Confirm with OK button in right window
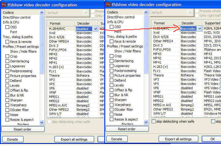221x154 pixels. [x=212, y=139]
